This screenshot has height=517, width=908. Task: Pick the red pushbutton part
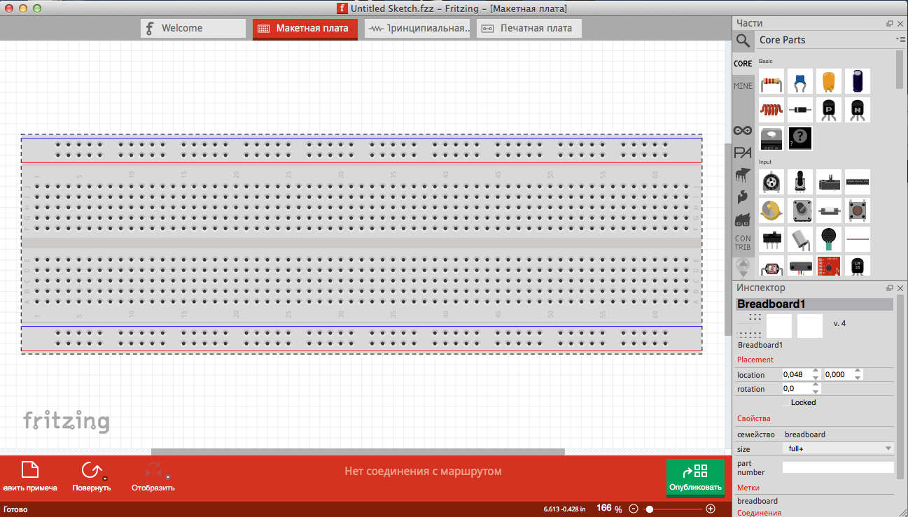[858, 211]
